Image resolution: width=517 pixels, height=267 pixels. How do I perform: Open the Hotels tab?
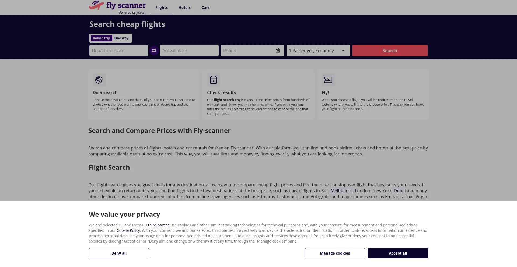pyautogui.click(x=184, y=8)
